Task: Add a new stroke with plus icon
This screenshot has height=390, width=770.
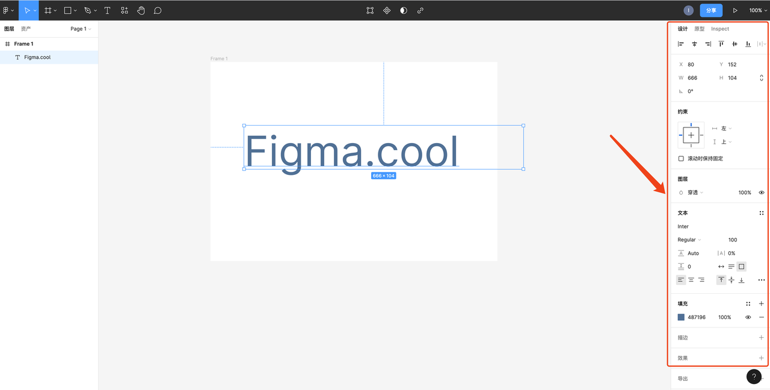Action: [761, 338]
